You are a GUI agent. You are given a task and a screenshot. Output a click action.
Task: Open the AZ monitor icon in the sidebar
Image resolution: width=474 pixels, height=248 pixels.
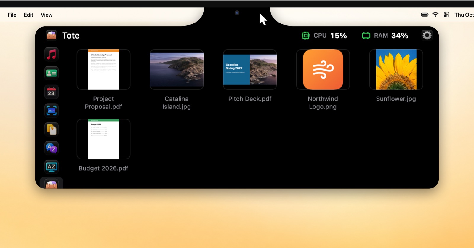pos(52,167)
